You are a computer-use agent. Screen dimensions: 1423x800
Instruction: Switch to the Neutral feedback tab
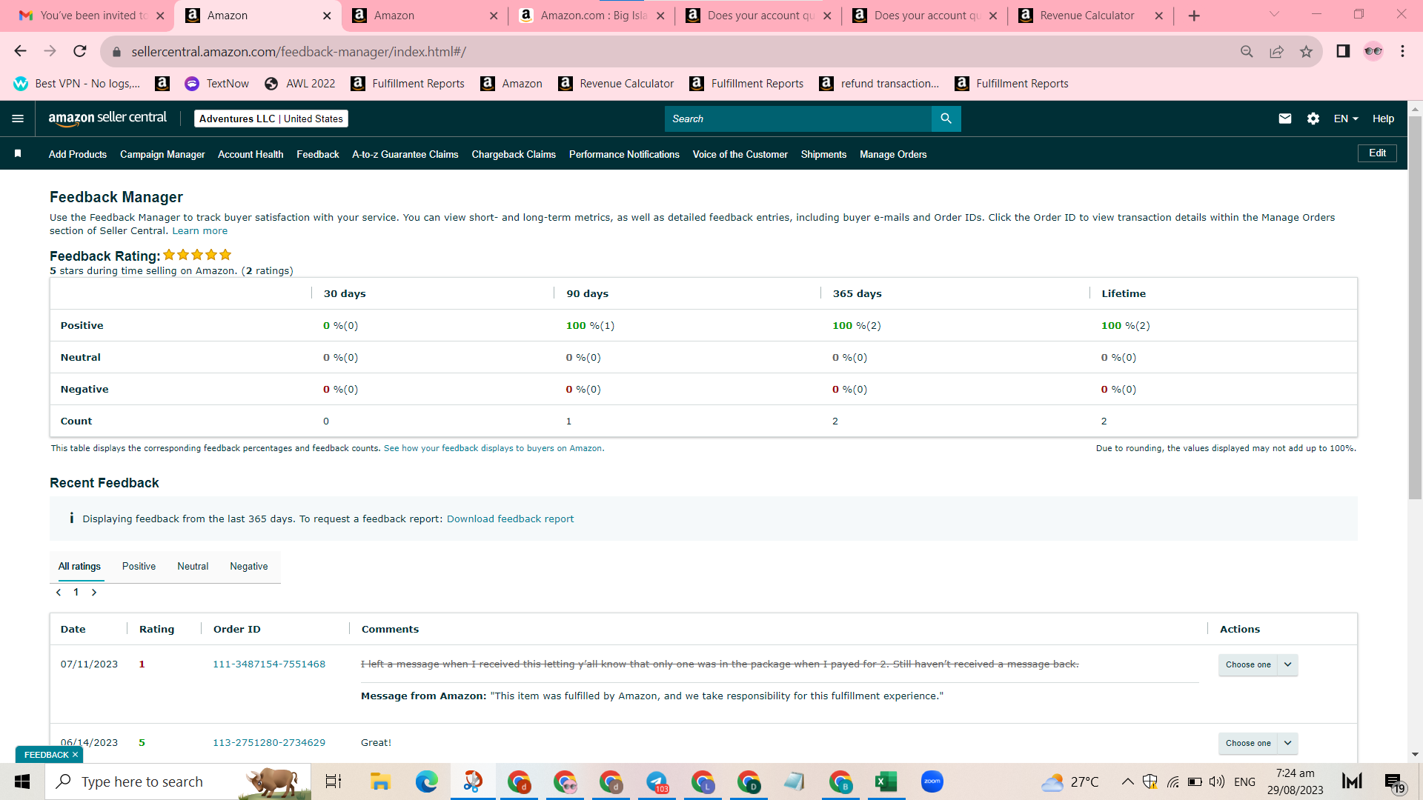193,566
